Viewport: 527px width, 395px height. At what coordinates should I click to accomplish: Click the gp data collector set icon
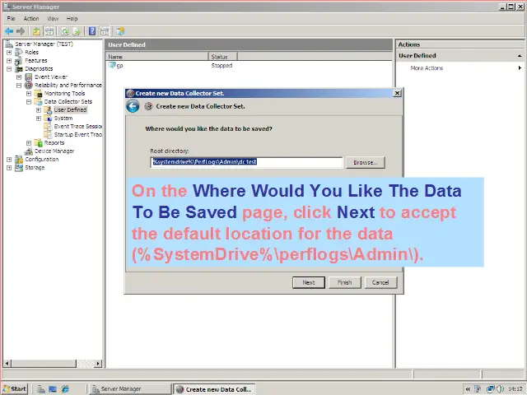[x=112, y=65]
